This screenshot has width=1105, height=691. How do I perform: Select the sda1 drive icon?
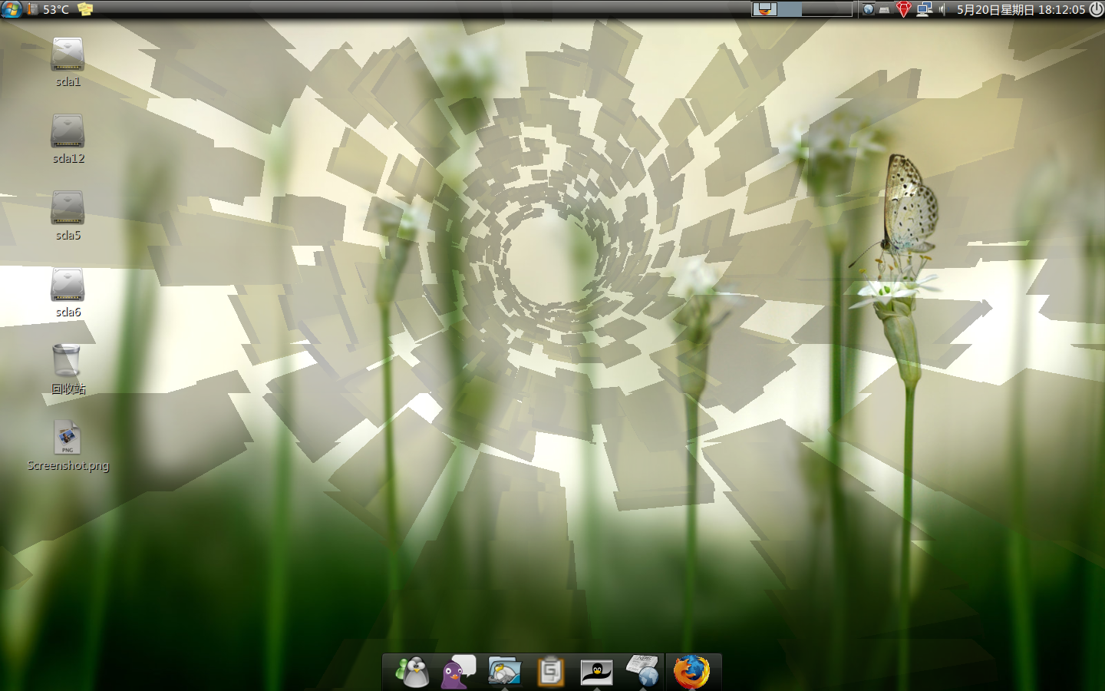coord(68,54)
